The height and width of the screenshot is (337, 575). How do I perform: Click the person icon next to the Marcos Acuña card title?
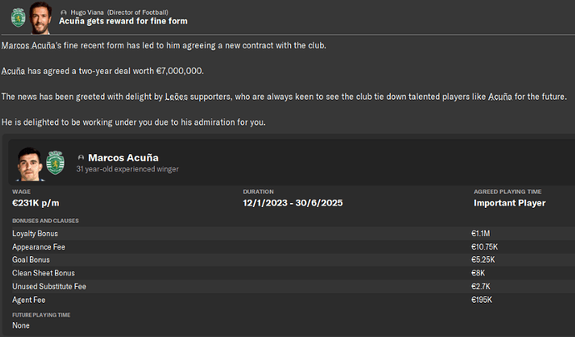pyautogui.click(x=81, y=157)
